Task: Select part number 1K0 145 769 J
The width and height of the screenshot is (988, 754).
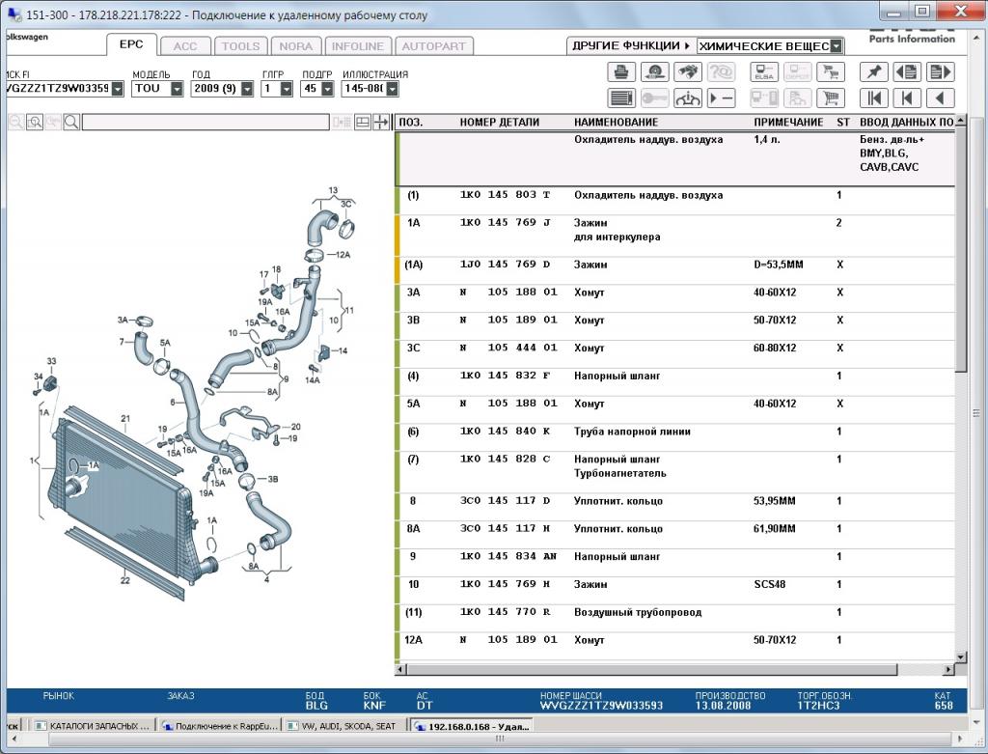Action: tap(505, 223)
